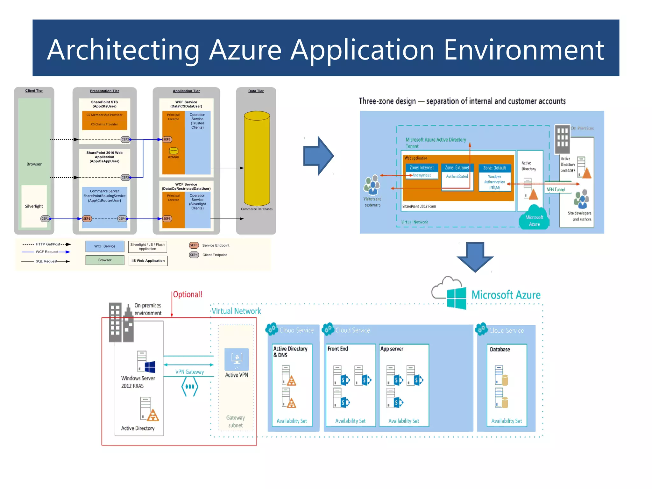Click the SEP2 service endpoint marker

coord(167,139)
